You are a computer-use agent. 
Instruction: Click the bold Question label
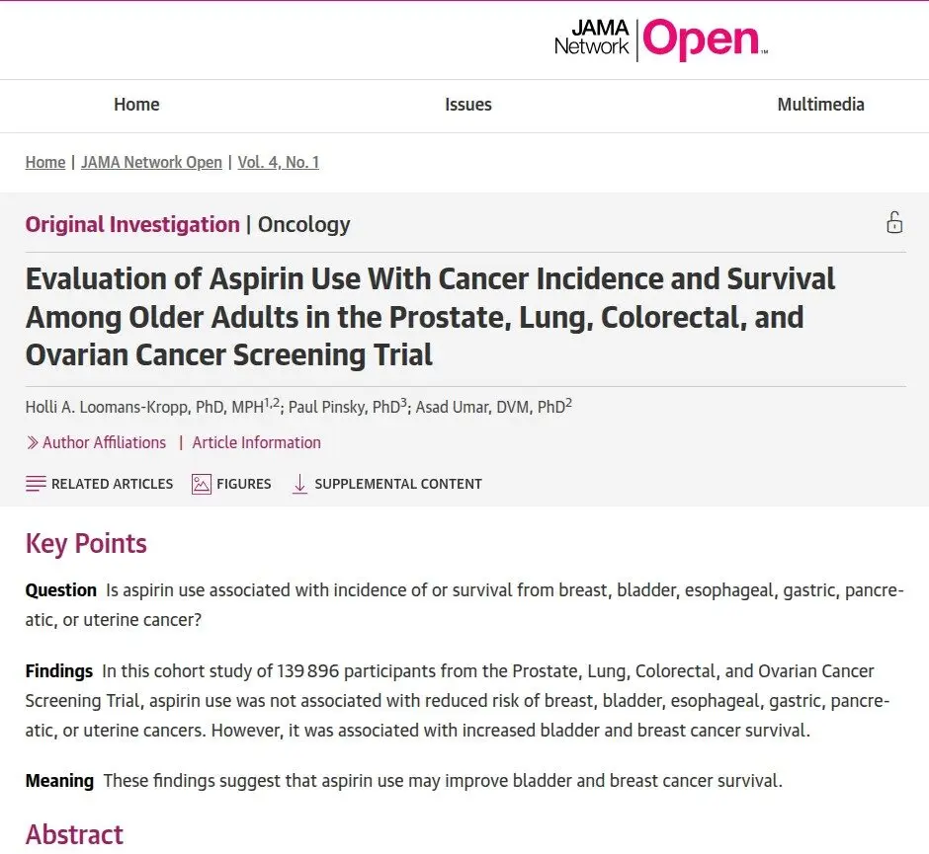[x=60, y=590]
